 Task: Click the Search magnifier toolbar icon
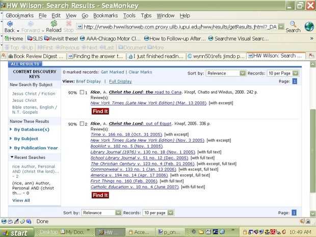[293, 24]
